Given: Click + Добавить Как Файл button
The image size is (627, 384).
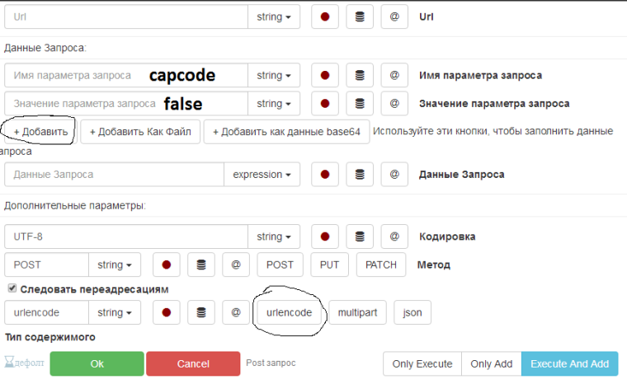Looking at the screenshot, I should [139, 132].
